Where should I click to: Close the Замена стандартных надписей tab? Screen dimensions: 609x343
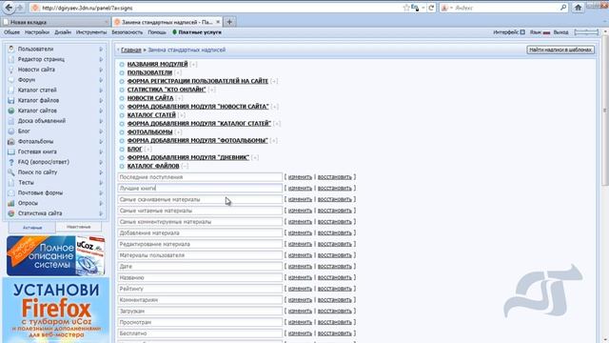[x=218, y=22]
